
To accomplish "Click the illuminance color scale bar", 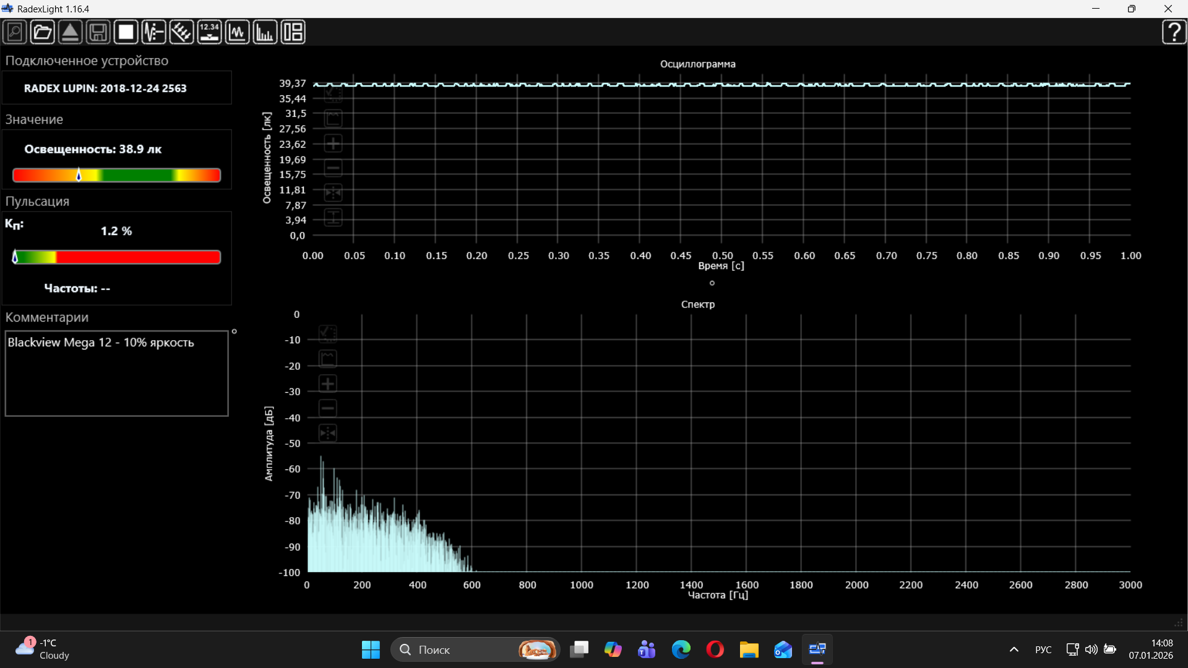I will (117, 175).
